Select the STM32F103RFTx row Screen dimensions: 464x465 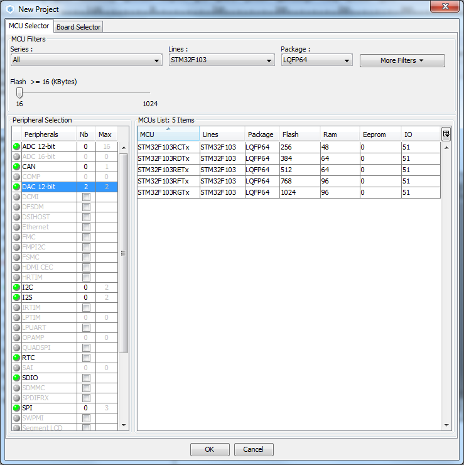289,181
